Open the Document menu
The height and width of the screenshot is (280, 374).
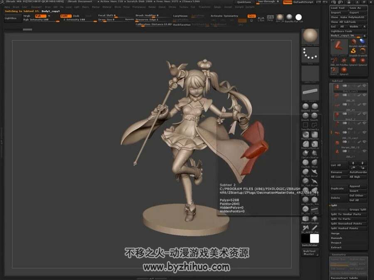point(36,7)
